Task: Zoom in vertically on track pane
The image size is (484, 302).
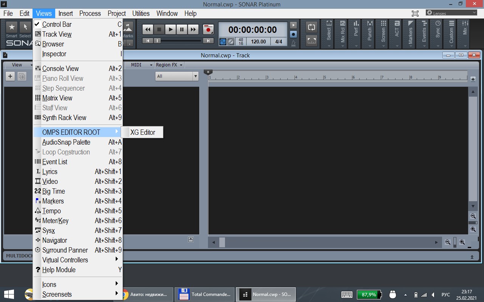Action: [x=473, y=229]
